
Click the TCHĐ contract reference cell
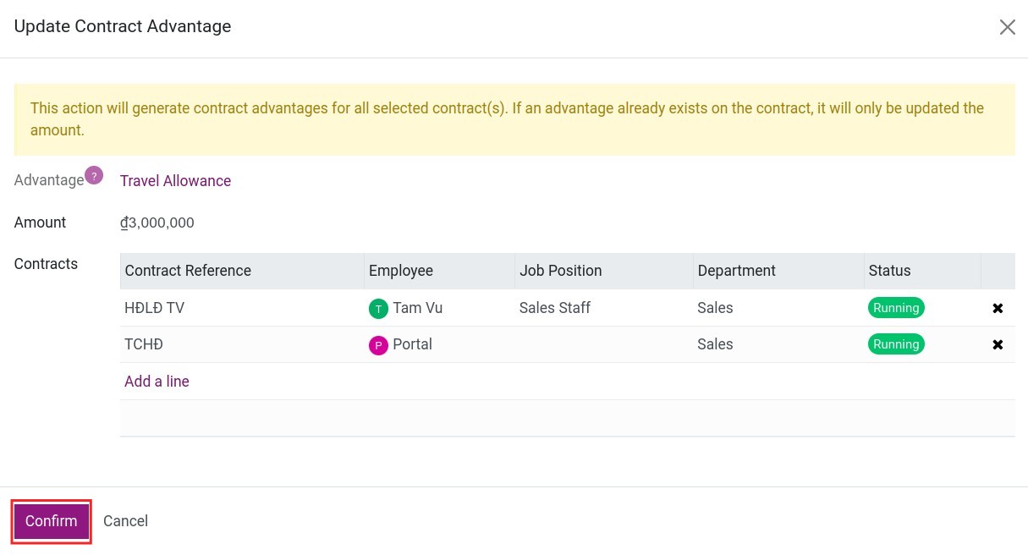[x=143, y=344]
